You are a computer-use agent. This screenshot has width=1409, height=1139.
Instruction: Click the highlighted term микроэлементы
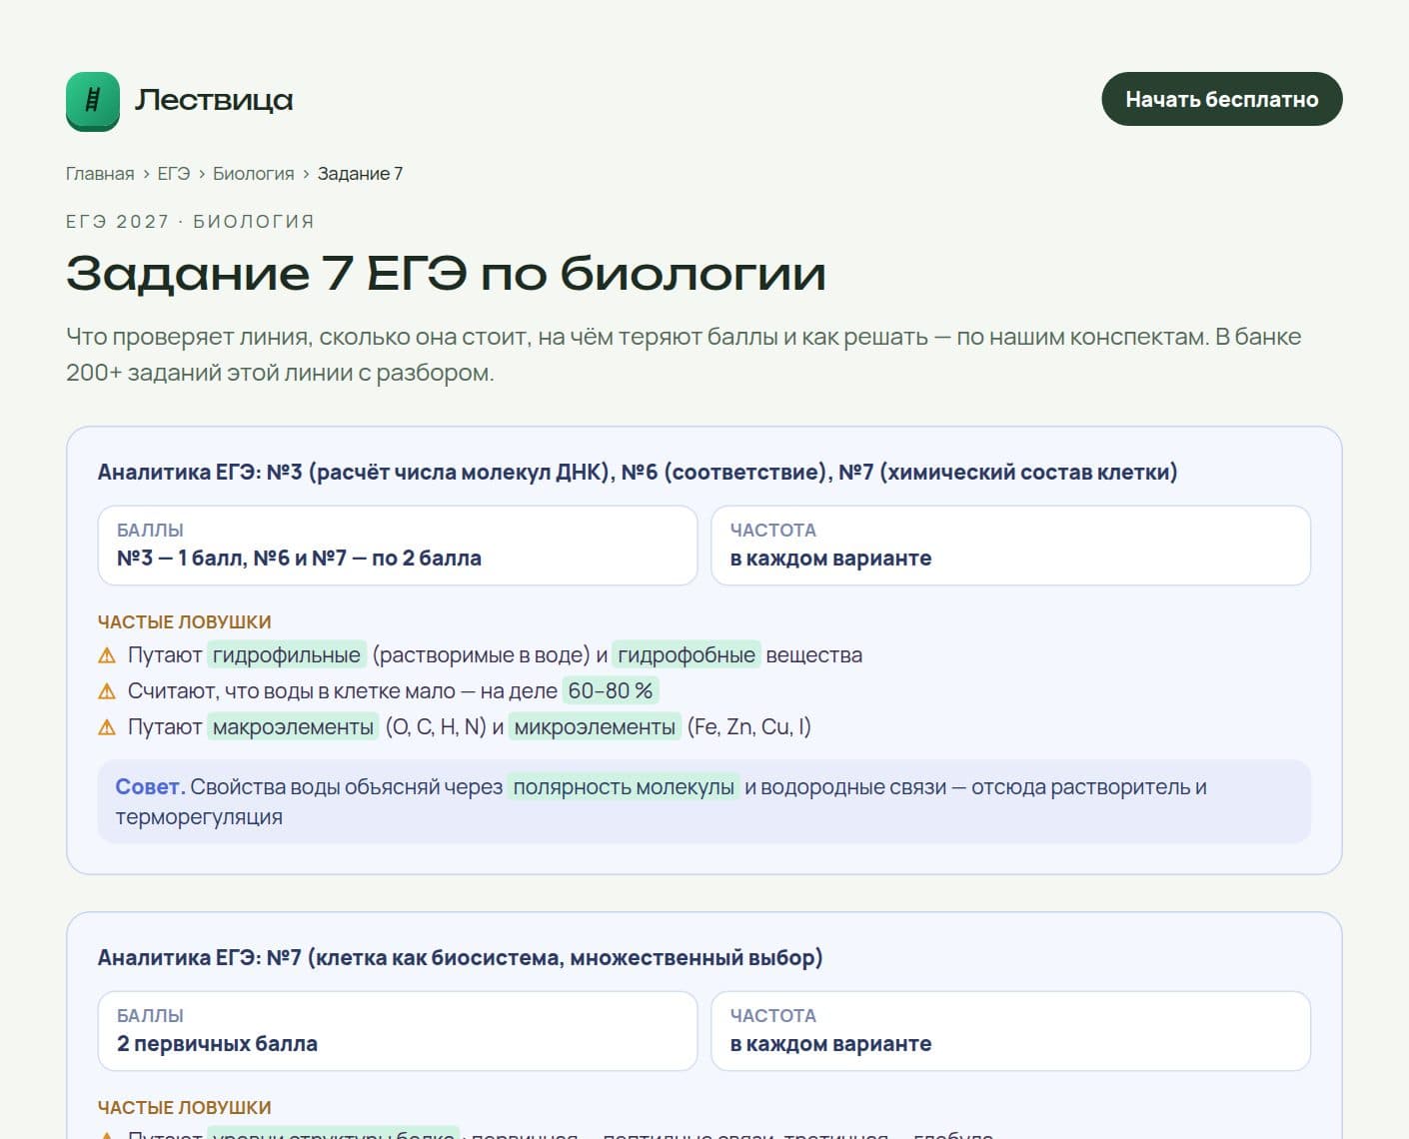coord(595,727)
